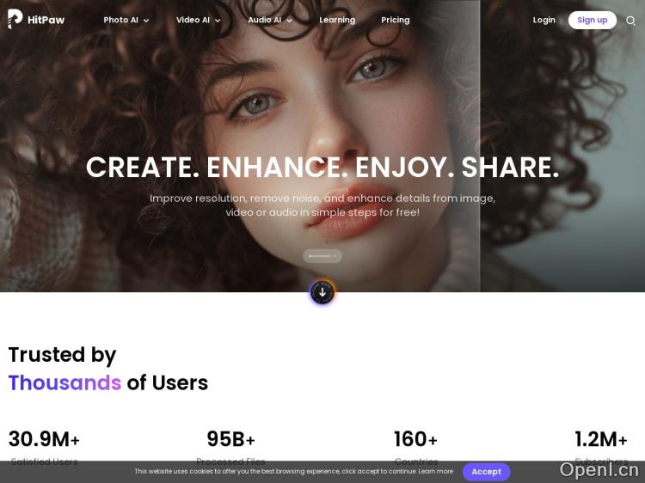Click the HitPaw logo icon

click(15, 19)
